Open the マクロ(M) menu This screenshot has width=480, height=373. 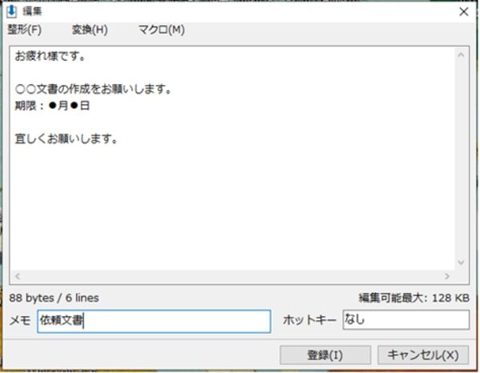(x=161, y=30)
